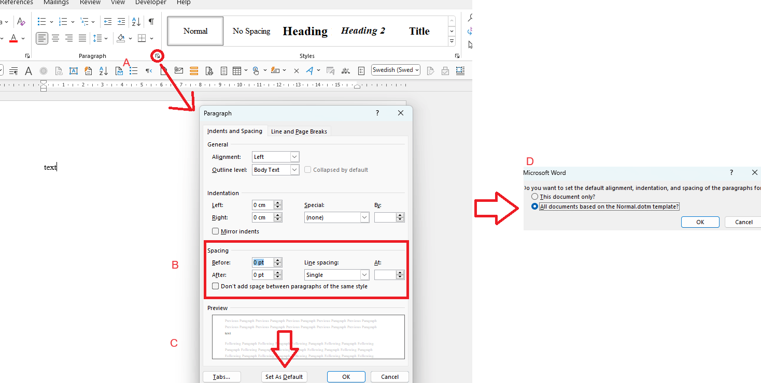Open the Review ribbon tab
This screenshot has width=761, height=383.
[90, 3]
